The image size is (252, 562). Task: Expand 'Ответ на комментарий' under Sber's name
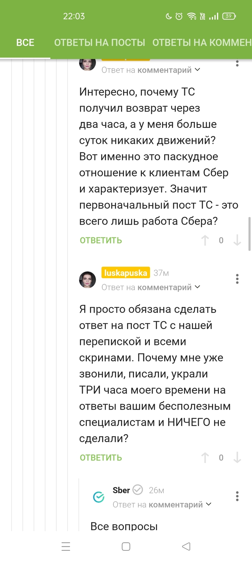click(x=162, y=505)
